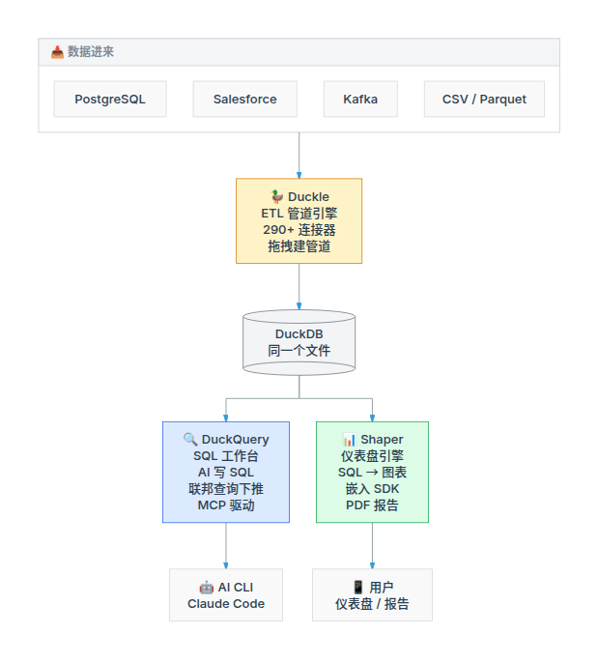The height and width of the screenshot is (663, 598).
Task: Click the inbox tray icon beside 数据进来
Action: pos(57,52)
